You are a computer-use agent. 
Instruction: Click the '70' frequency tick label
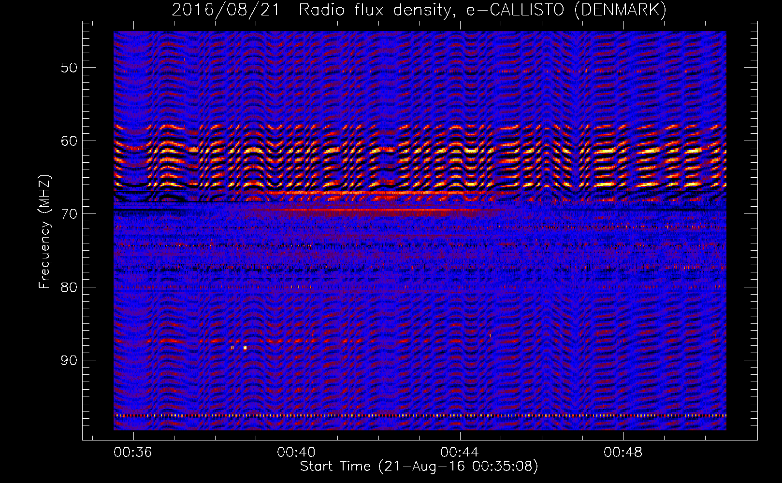coord(69,214)
